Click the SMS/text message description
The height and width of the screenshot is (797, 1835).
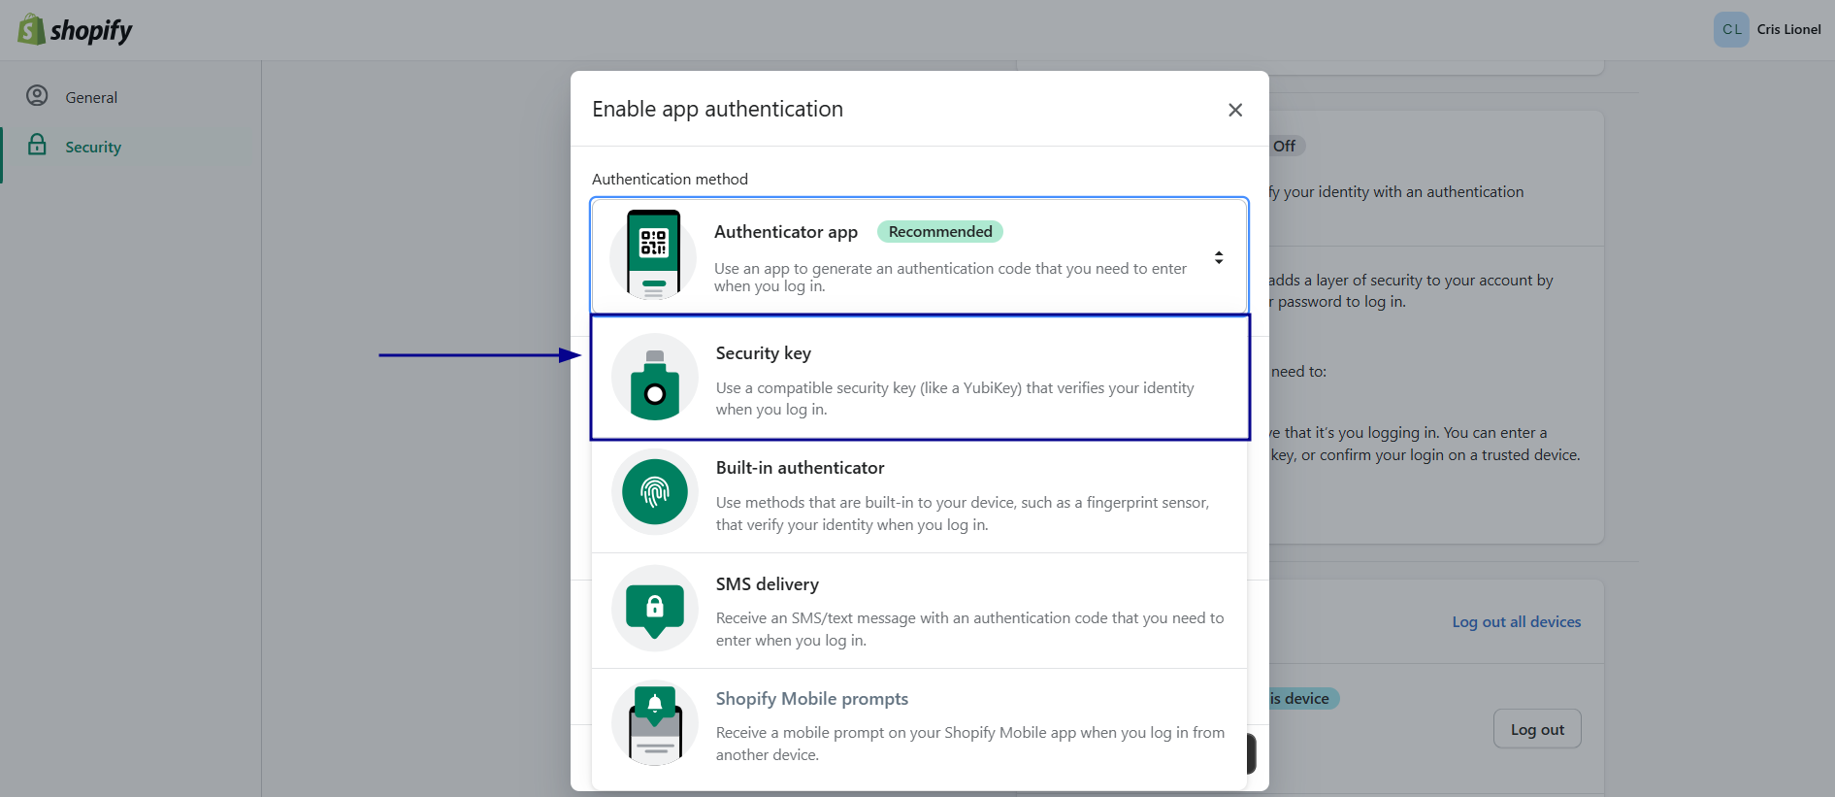tap(970, 629)
